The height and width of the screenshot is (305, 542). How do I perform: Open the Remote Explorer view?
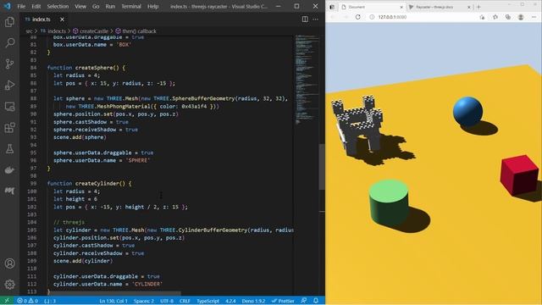coord(9,107)
